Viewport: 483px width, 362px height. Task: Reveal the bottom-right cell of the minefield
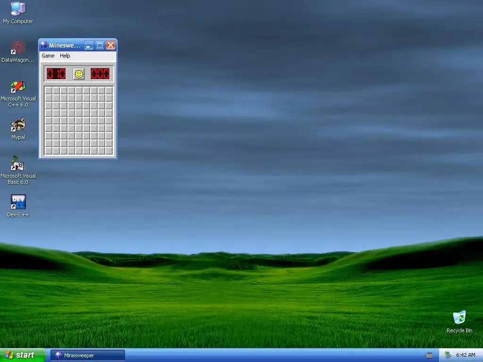coord(109,151)
